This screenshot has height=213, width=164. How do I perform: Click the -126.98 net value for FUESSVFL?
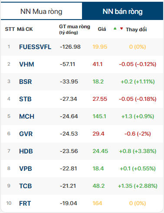pyautogui.click(x=70, y=47)
